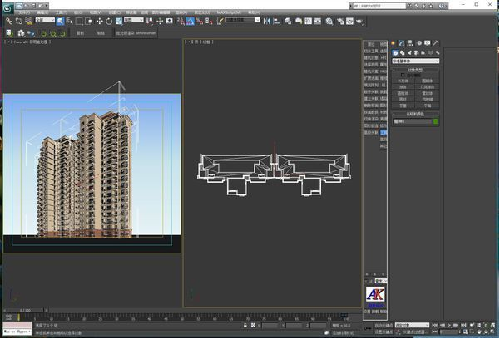Toggle the 3D Snaps button
Screen dimensions: 500x339
point(181,22)
